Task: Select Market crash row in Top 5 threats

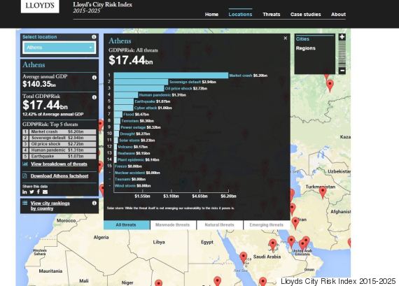Action: point(59,131)
